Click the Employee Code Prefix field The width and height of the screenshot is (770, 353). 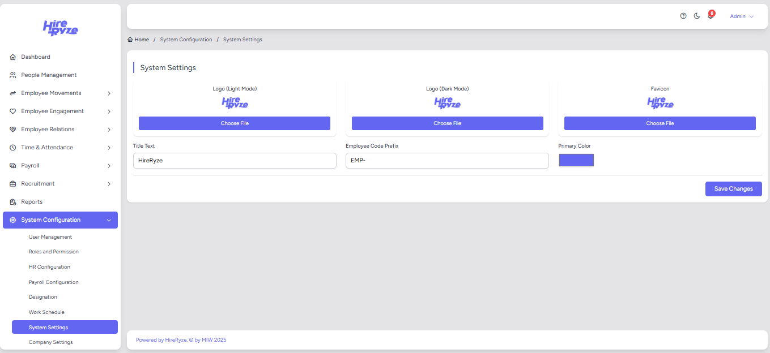point(447,161)
